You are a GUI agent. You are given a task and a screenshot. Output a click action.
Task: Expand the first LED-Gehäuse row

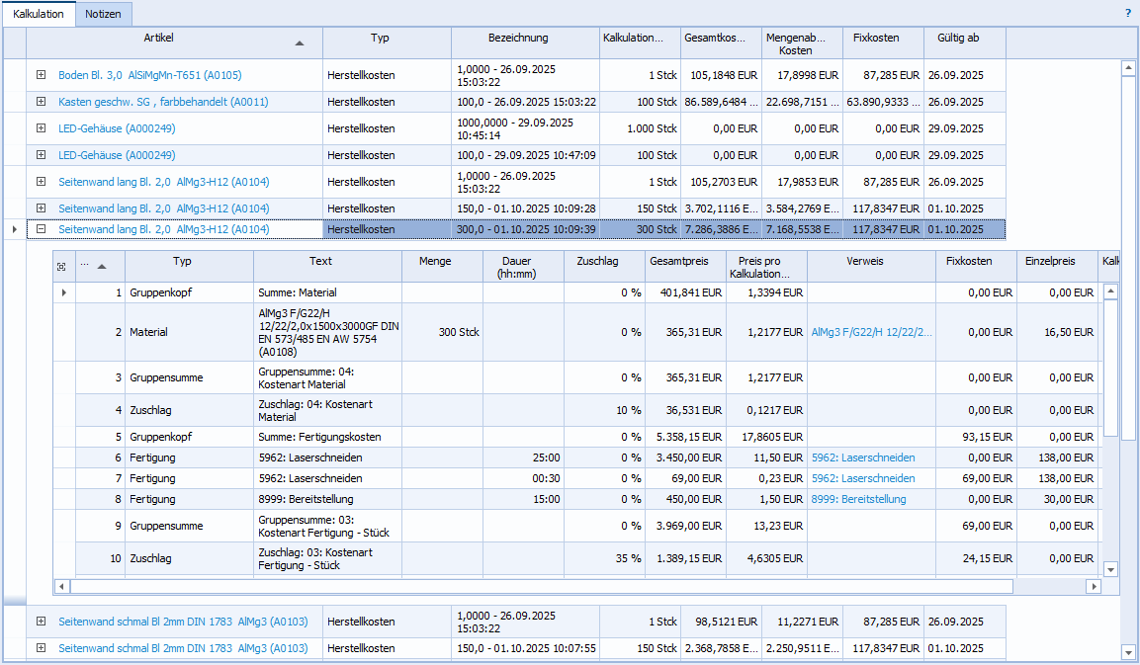click(x=41, y=128)
